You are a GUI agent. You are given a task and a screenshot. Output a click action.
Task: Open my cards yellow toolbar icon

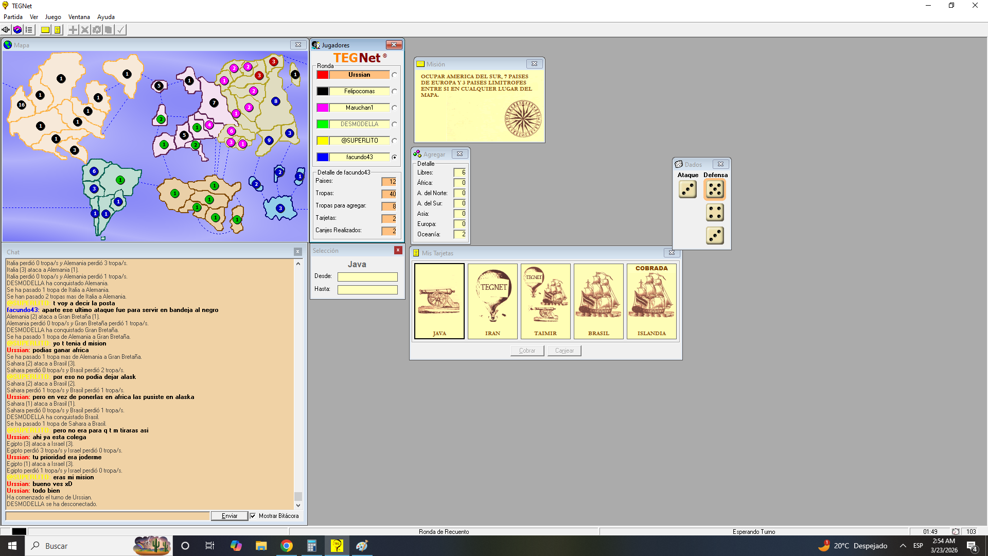[58, 30]
